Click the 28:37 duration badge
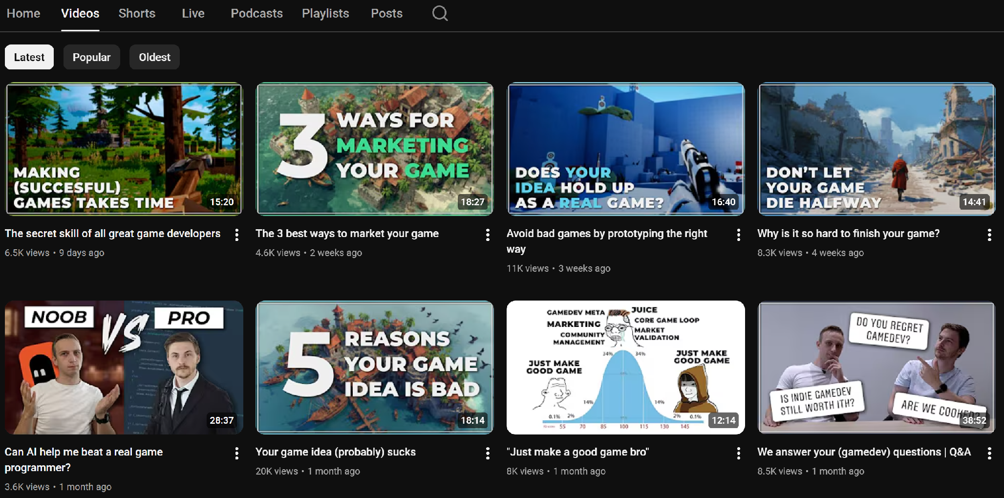The image size is (1004, 498). [222, 420]
